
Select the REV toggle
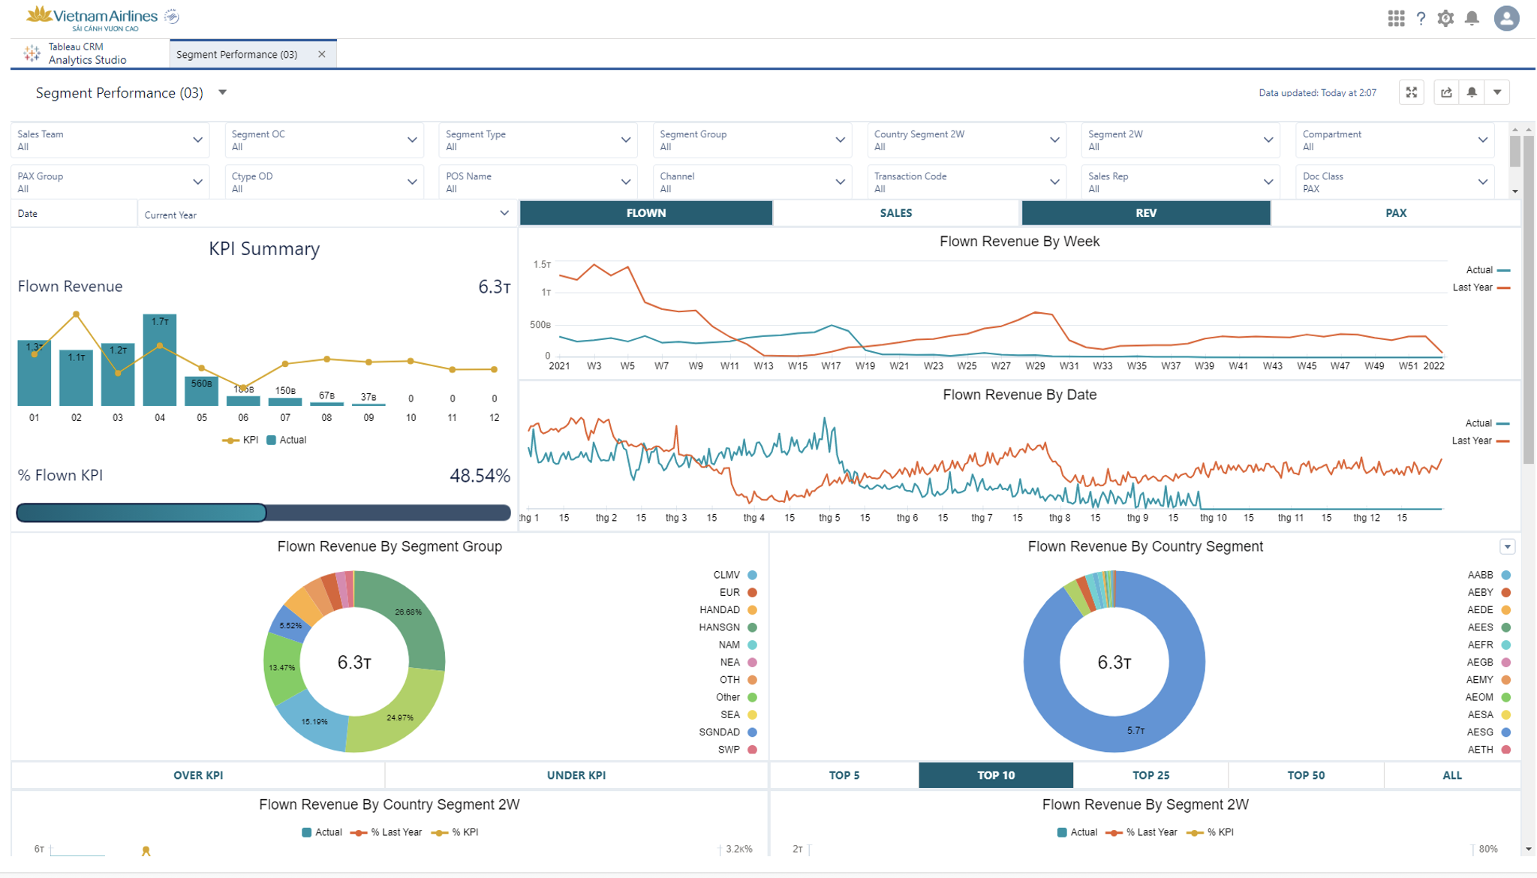1146,213
